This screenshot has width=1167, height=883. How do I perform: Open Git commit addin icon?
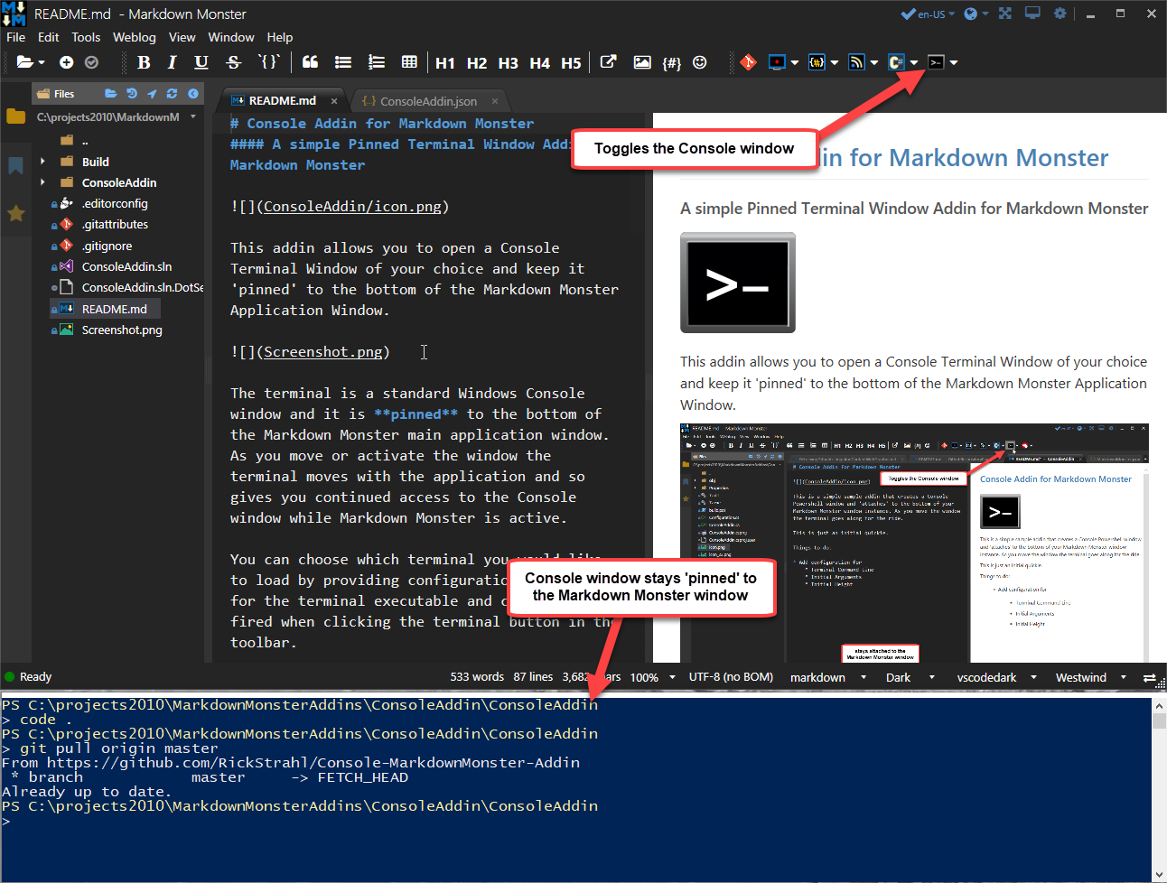pyautogui.click(x=748, y=62)
